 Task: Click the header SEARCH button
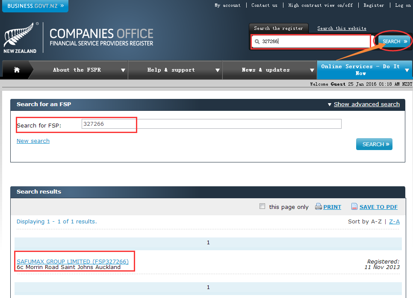click(395, 41)
